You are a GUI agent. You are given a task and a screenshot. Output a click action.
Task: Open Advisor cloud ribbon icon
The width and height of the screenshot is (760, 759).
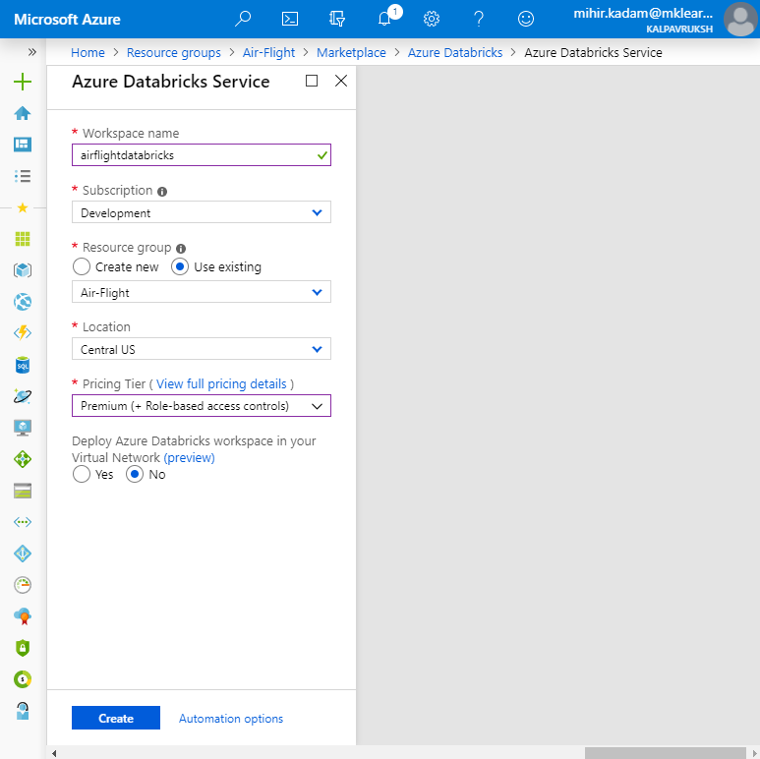pos(23,616)
